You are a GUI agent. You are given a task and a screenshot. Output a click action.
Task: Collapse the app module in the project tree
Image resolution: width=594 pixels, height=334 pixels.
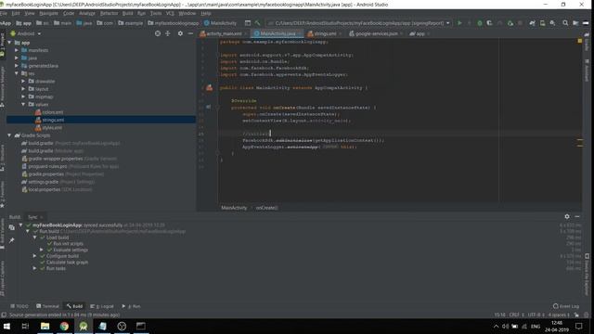click(x=9, y=43)
